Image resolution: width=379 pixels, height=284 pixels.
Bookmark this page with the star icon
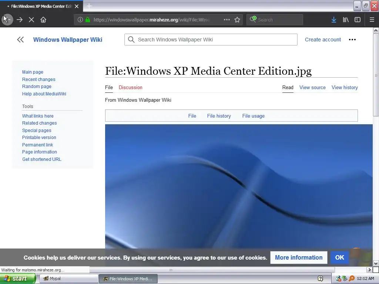pyautogui.click(x=237, y=20)
